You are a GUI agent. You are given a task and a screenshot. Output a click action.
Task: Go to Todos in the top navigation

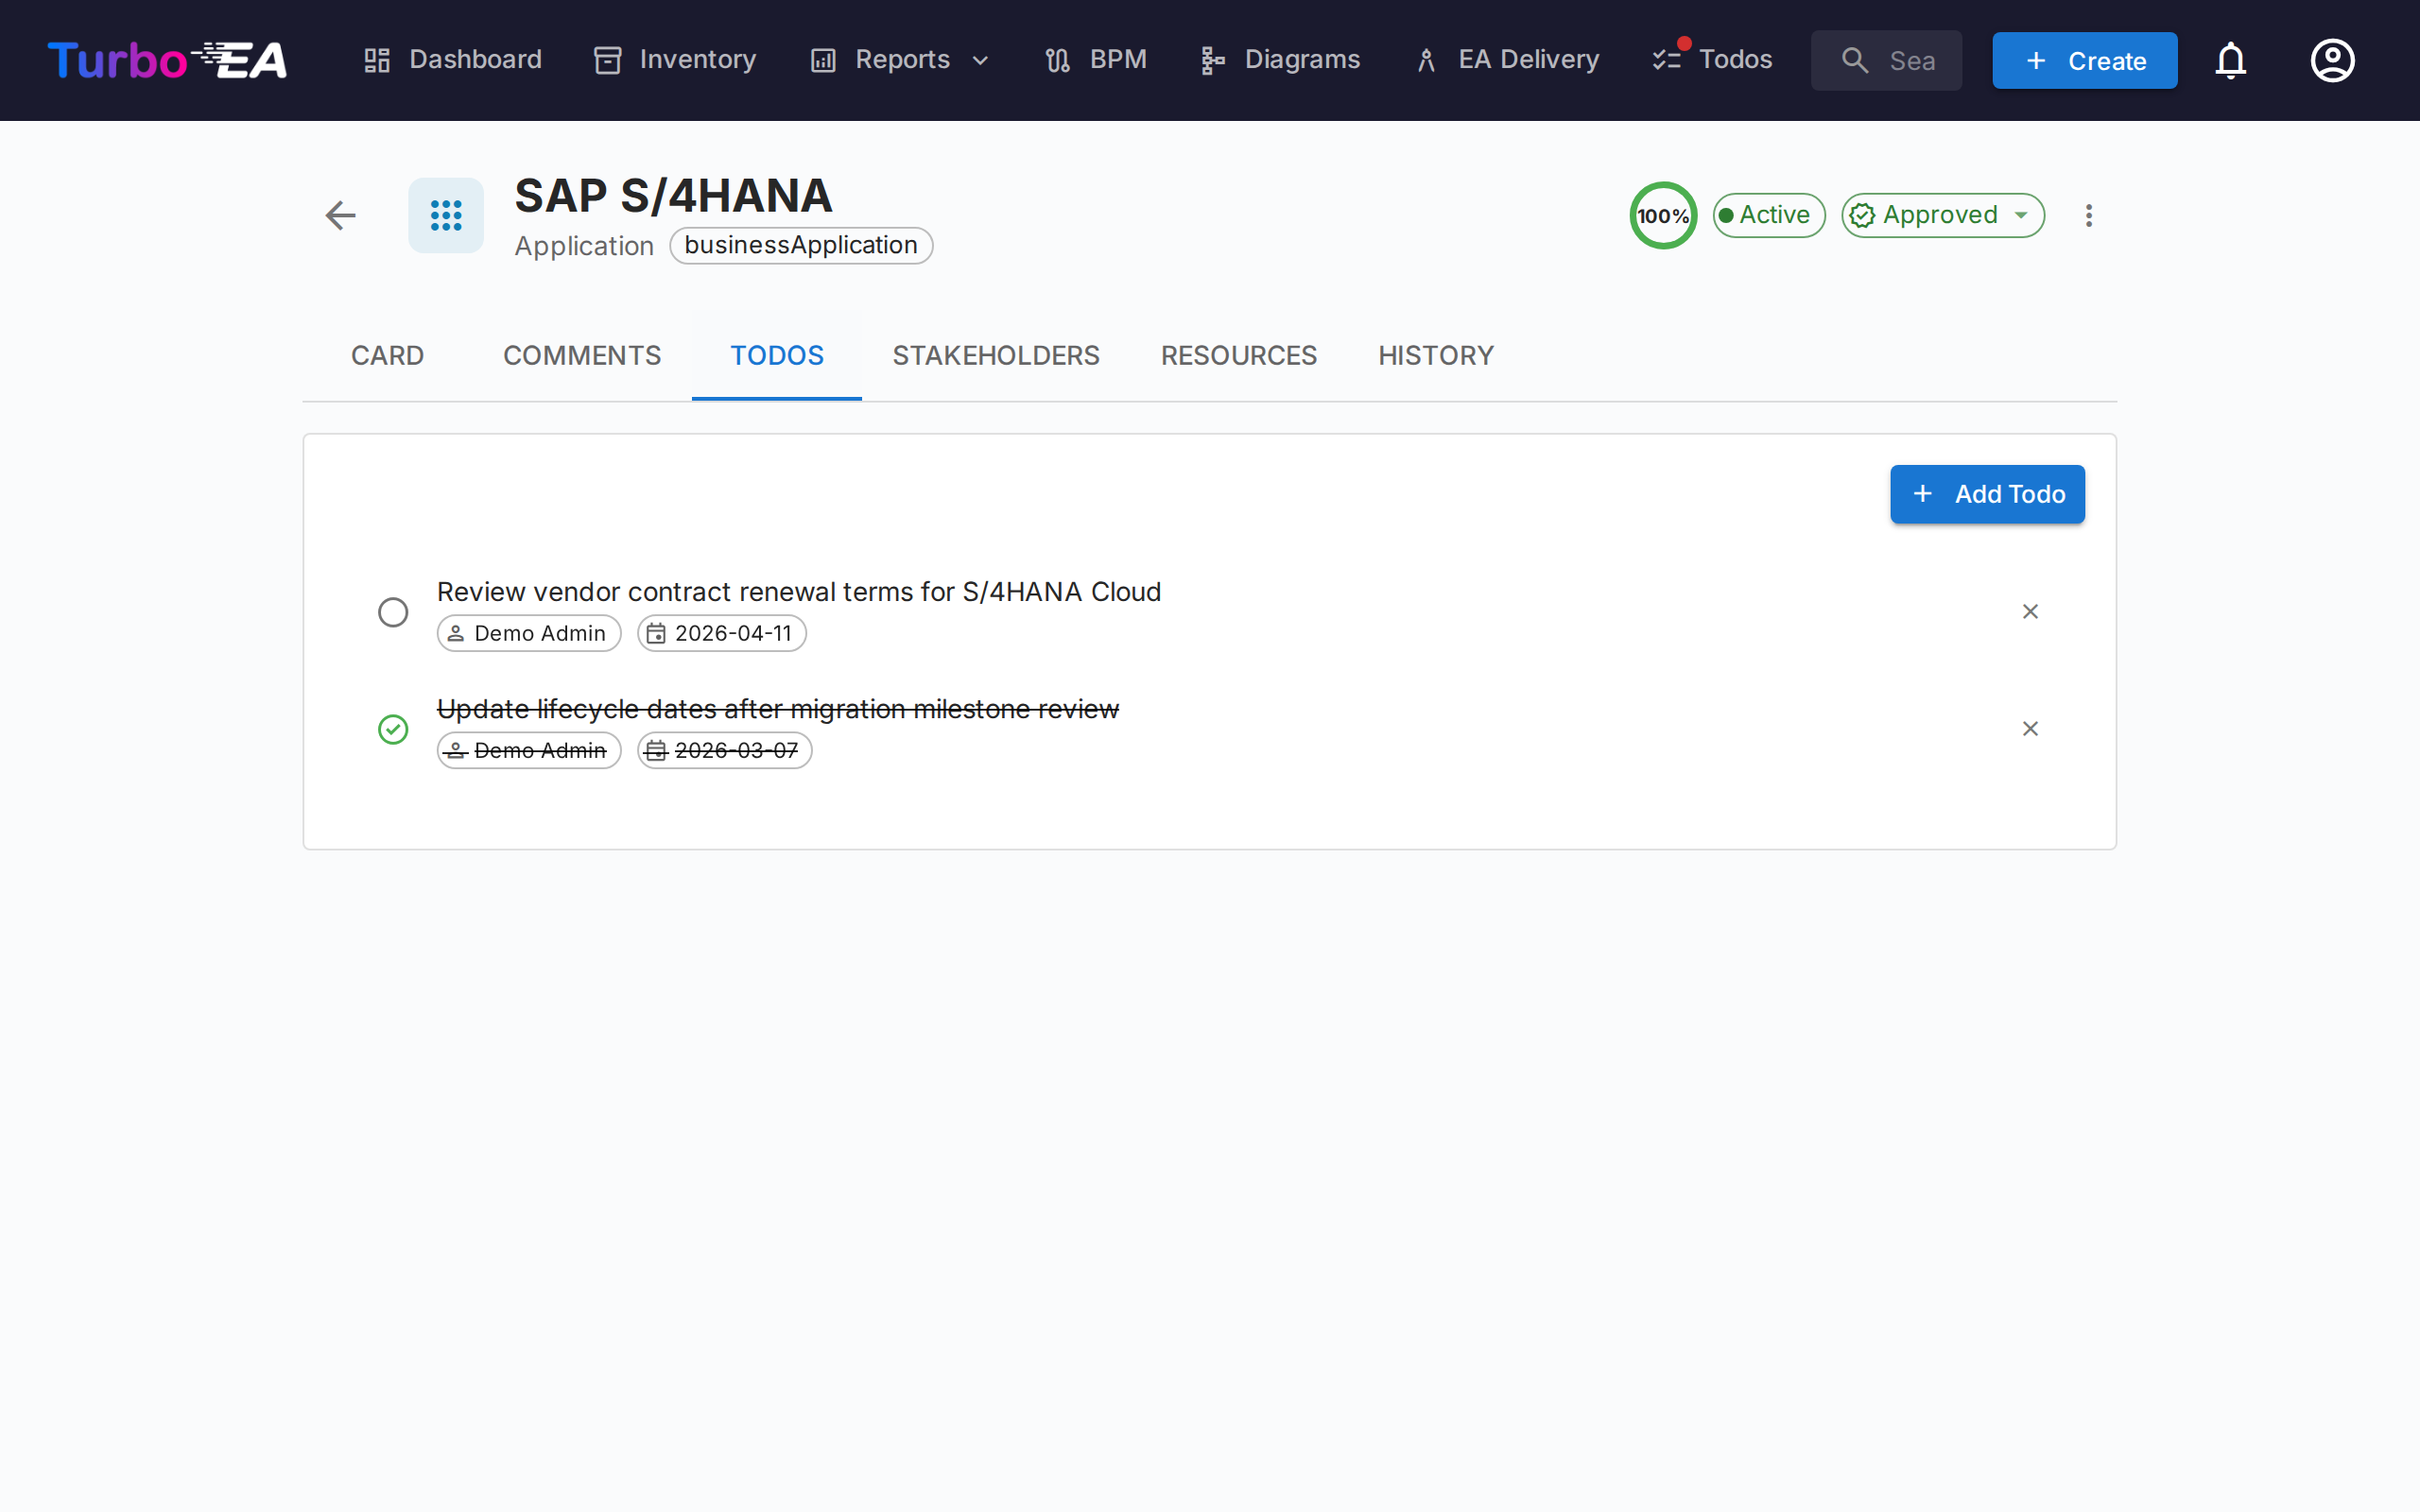pos(1712,60)
